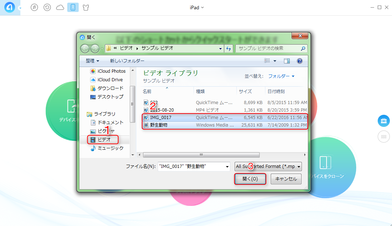Click 新しいフォルダー button
The width and height of the screenshot is (392, 226).
click(x=127, y=61)
